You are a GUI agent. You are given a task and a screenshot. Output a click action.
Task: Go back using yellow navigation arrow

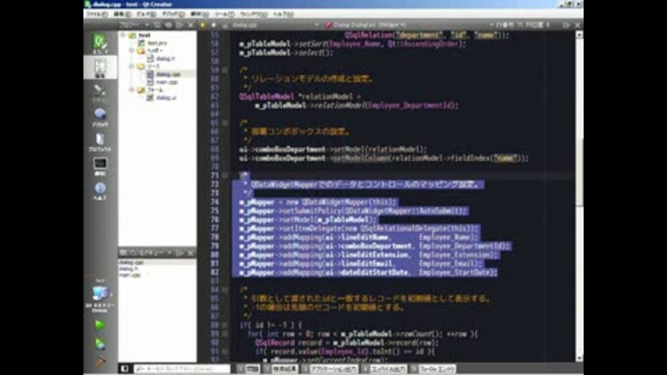pyautogui.click(x=202, y=25)
